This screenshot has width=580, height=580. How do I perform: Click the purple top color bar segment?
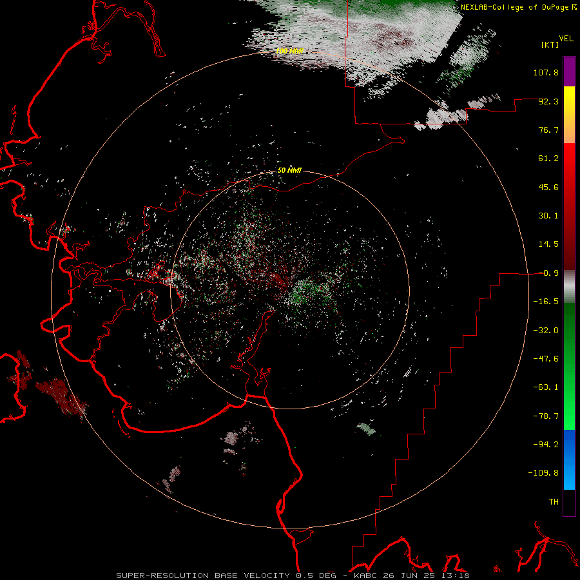[569, 72]
